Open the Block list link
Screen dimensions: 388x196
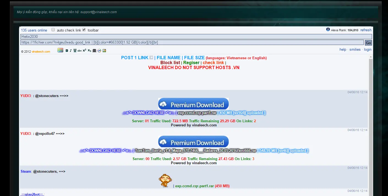[170, 63]
